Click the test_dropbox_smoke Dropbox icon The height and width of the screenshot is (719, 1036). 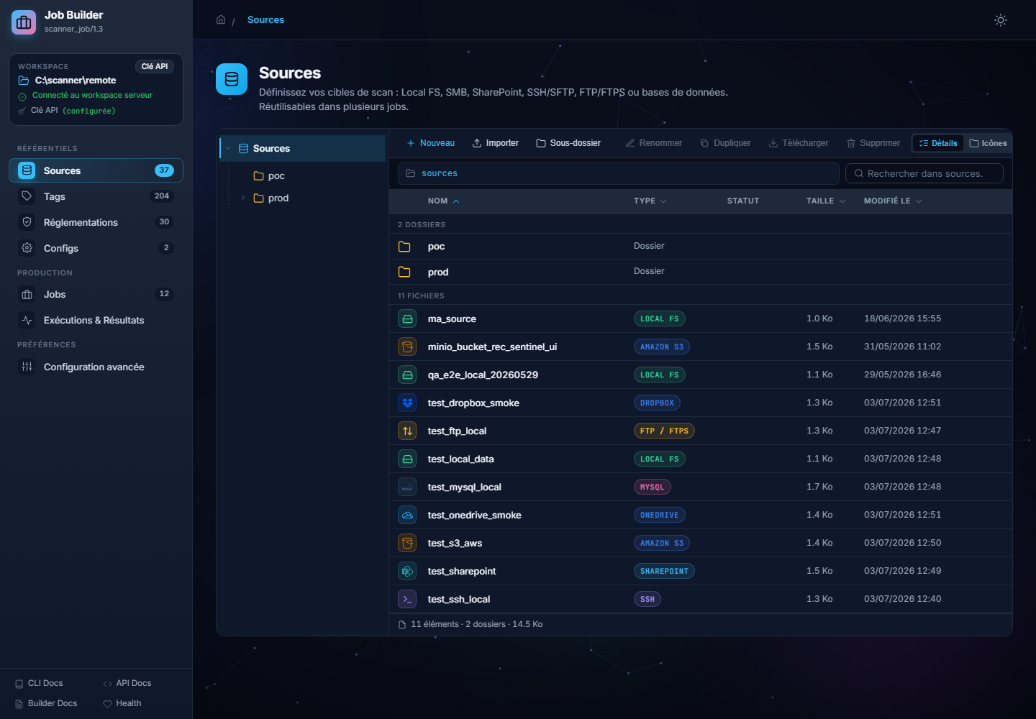click(x=407, y=403)
